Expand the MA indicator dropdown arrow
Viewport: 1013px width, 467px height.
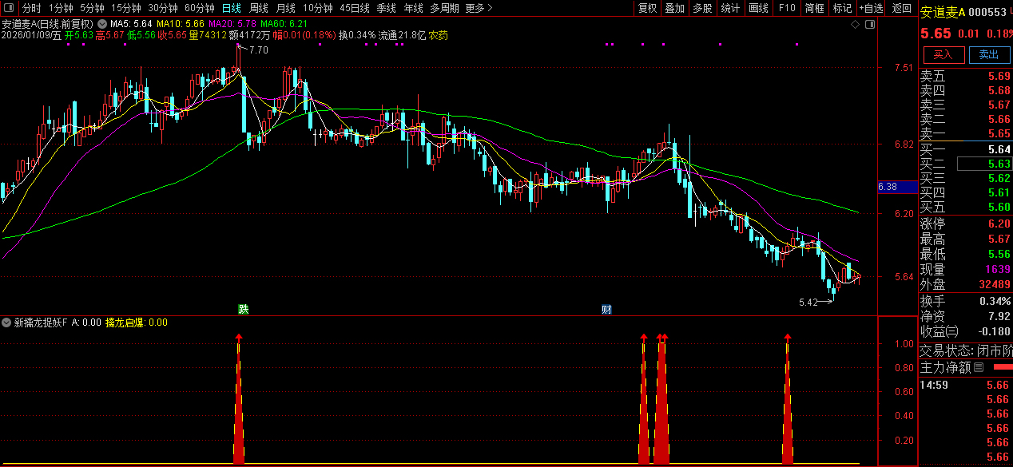coord(102,25)
